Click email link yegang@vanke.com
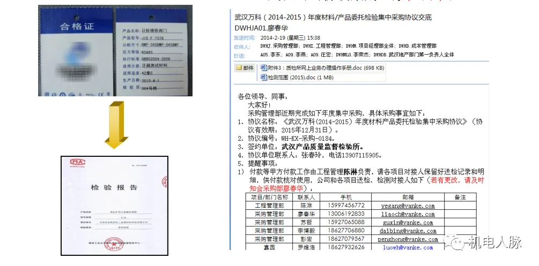 (x=409, y=206)
